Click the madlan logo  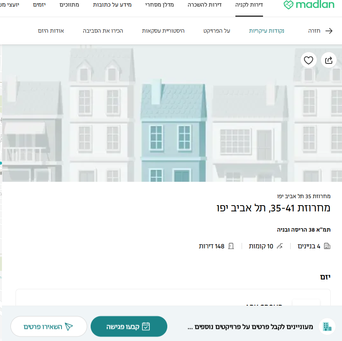click(309, 5)
